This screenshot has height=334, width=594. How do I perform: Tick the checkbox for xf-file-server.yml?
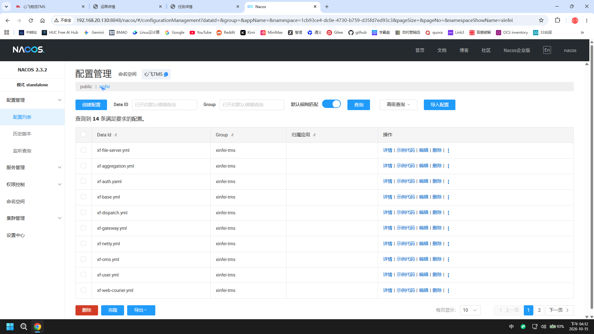83,150
